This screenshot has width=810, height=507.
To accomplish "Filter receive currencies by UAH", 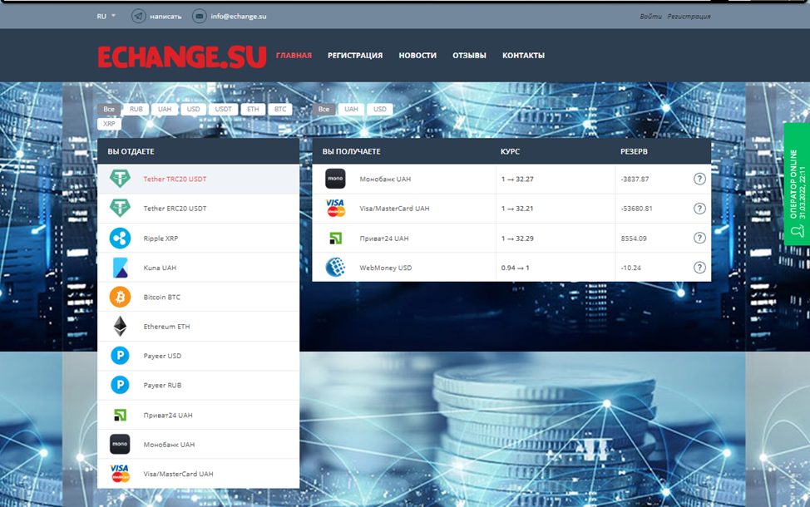I will [x=351, y=109].
